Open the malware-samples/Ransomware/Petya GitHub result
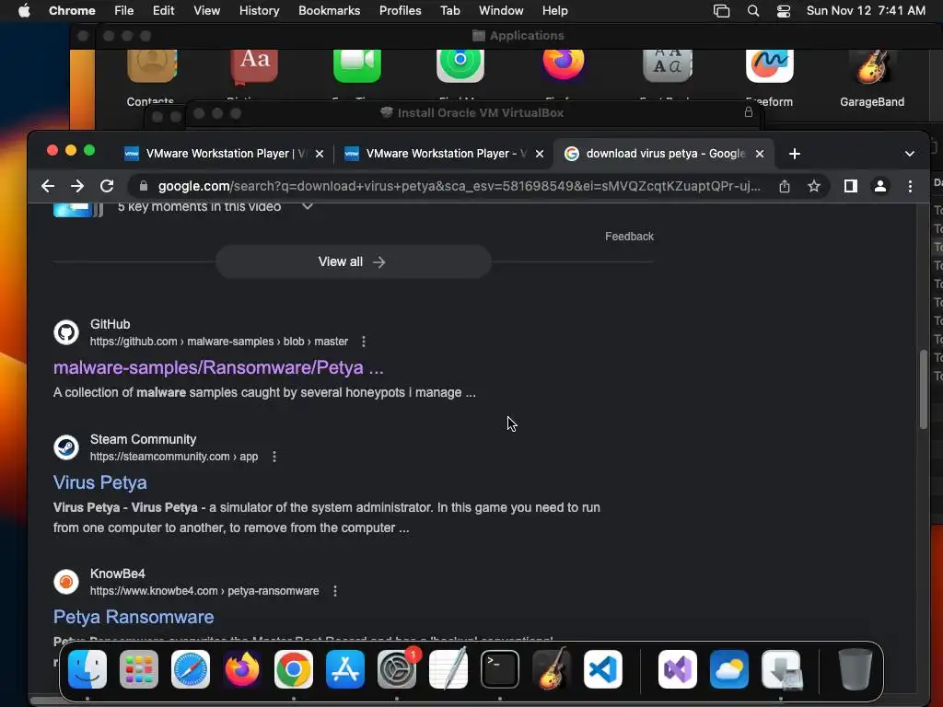 click(218, 367)
